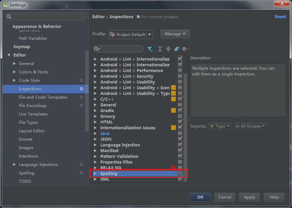Open the In All Scopes dropdown

tap(250, 126)
